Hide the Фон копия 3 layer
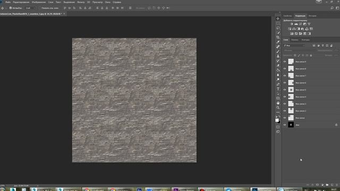340x191 pixels. (x=285, y=104)
